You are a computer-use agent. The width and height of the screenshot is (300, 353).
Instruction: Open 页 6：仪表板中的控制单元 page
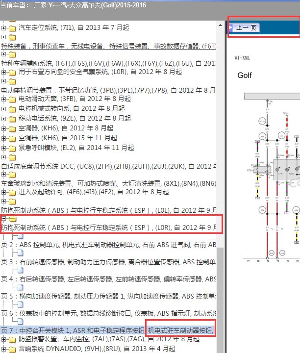point(108,313)
